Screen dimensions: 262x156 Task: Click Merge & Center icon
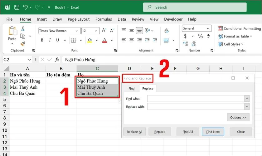tap(166, 40)
